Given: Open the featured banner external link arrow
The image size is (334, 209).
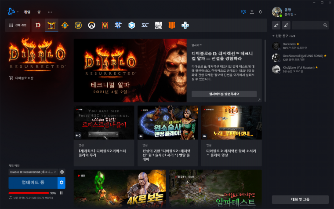Looking at the screenshot, I should 259,99.
